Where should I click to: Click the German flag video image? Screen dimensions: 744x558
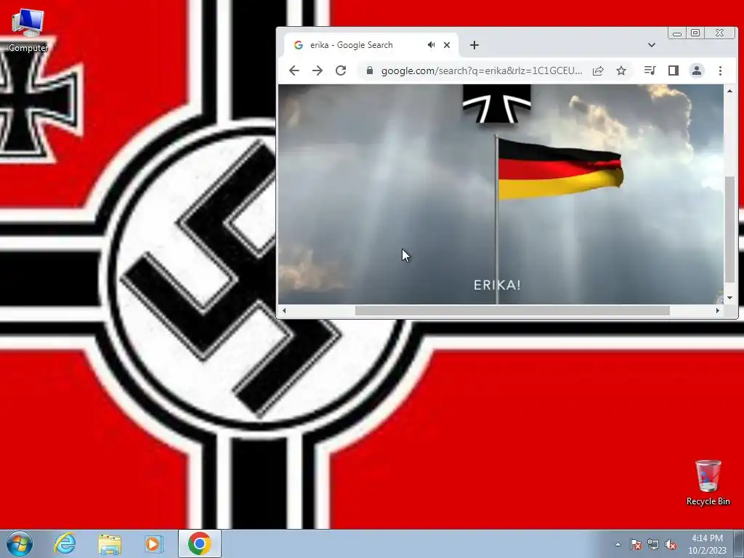point(560,169)
